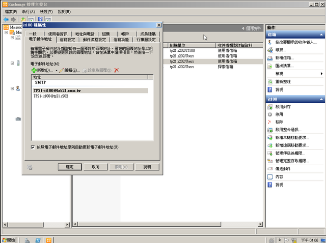
Task: Collapse the it100 actions section
Action: [x=321, y=100]
